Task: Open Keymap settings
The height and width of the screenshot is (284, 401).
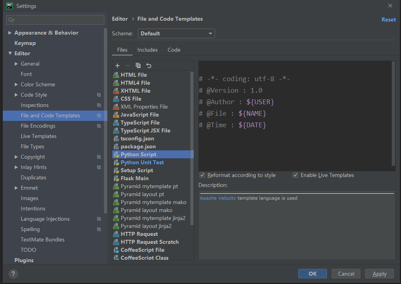Action: 25,43
